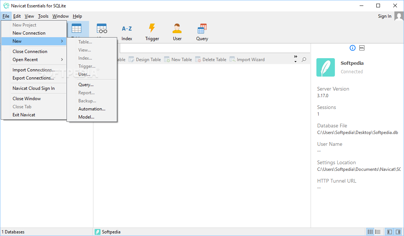Expand the New submenu entry
Viewport: 404px width, 236px height.
click(34, 41)
